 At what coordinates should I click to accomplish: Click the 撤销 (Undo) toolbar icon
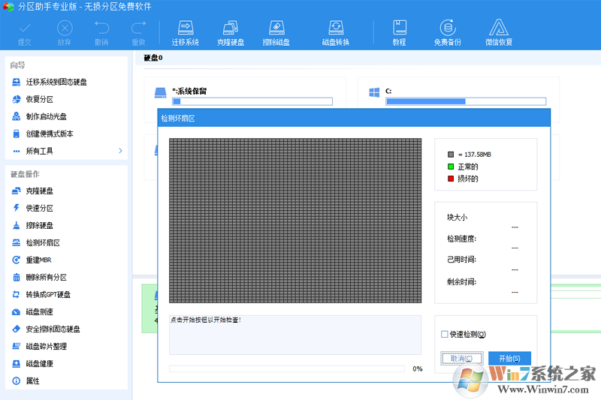101,33
